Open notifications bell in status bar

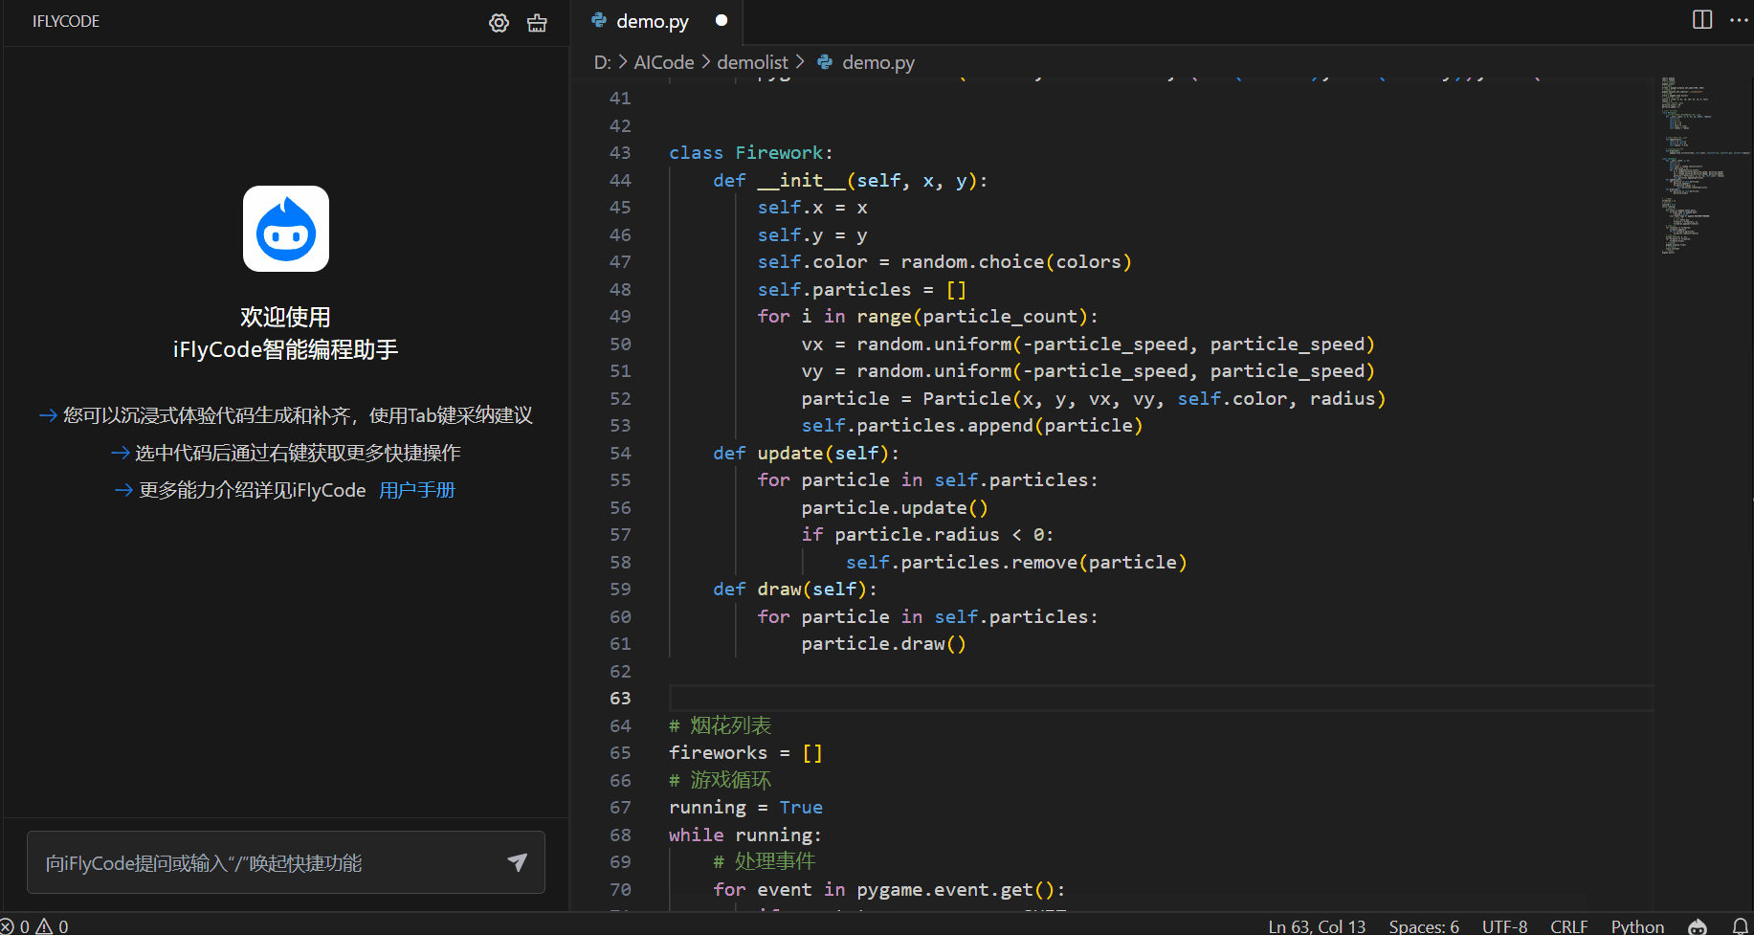coord(1740,925)
